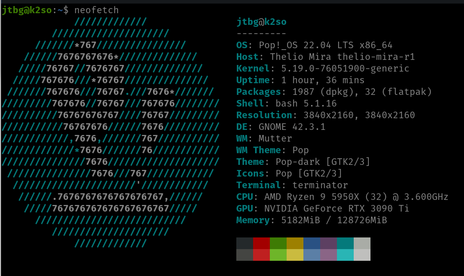Click the 'Pop [GTK2/3]' icons value

[x=309, y=174]
